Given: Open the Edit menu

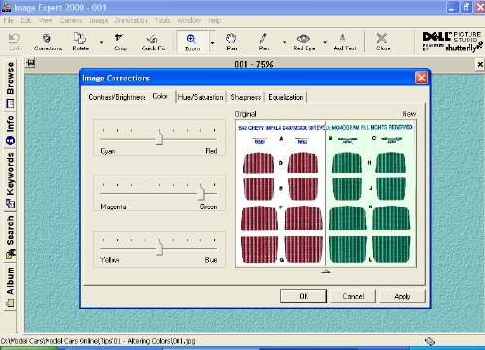Looking at the screenshot, I should click(26, 20).
